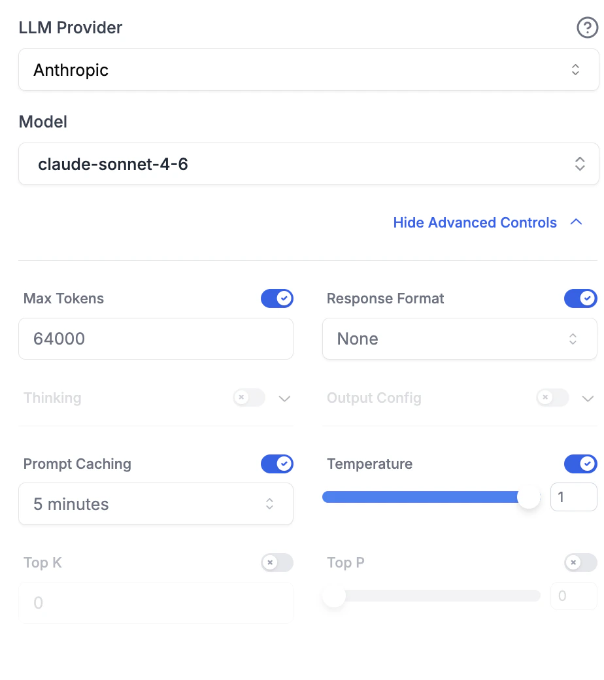Expand the Thinking section
The width and height of the screenshot is (604, 680).
284,398
